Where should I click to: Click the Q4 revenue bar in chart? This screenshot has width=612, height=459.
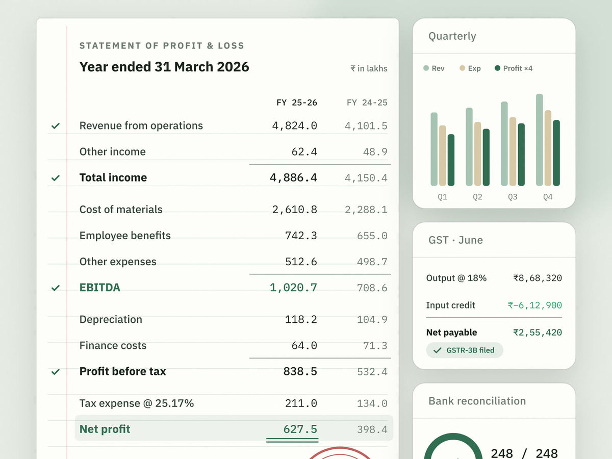(540, 140)
